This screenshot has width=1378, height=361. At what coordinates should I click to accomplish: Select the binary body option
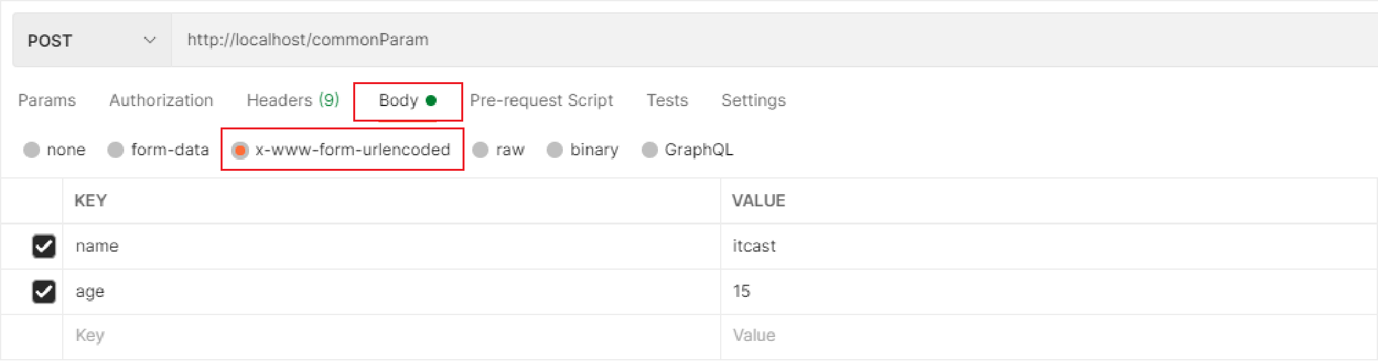(554, 150)
